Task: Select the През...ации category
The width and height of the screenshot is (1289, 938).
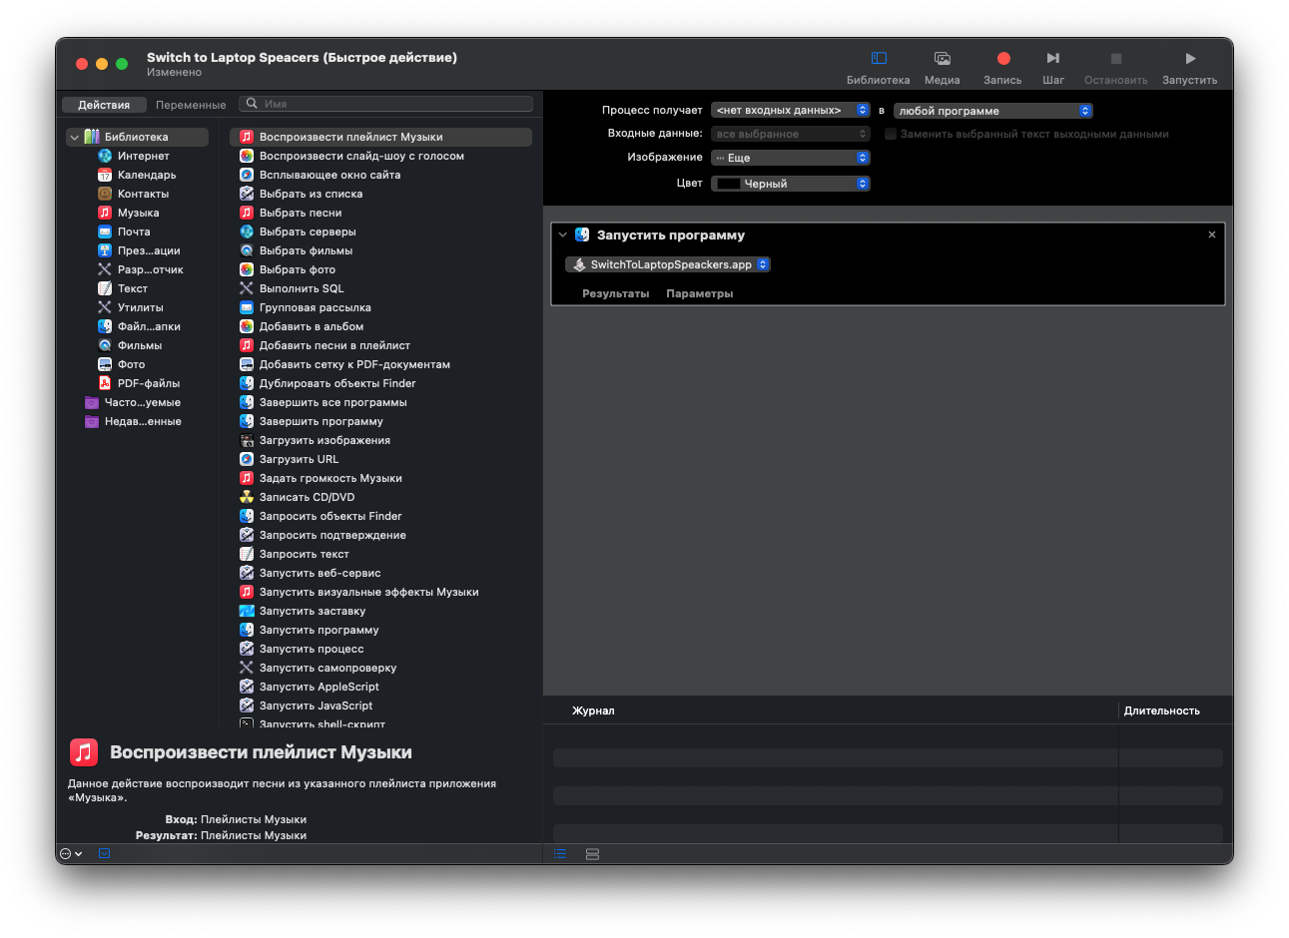Action: point(149,250)
